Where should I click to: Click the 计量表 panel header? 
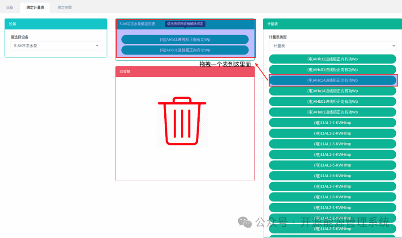[332, 24]
